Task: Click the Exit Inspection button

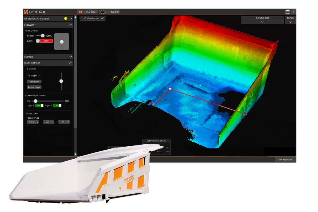Action: click(x=285, y=160)
